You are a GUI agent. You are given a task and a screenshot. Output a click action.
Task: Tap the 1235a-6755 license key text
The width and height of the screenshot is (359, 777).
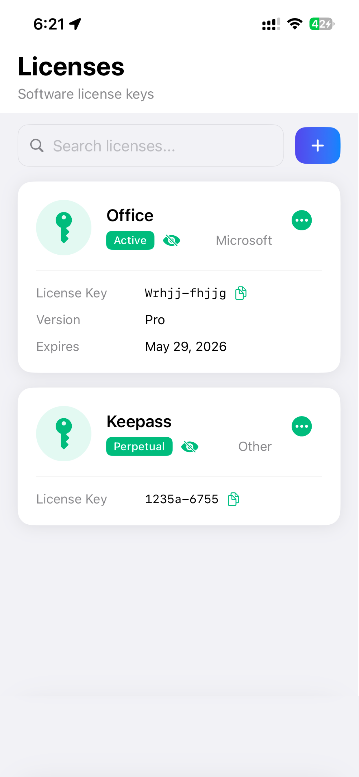tap(182, 499)
